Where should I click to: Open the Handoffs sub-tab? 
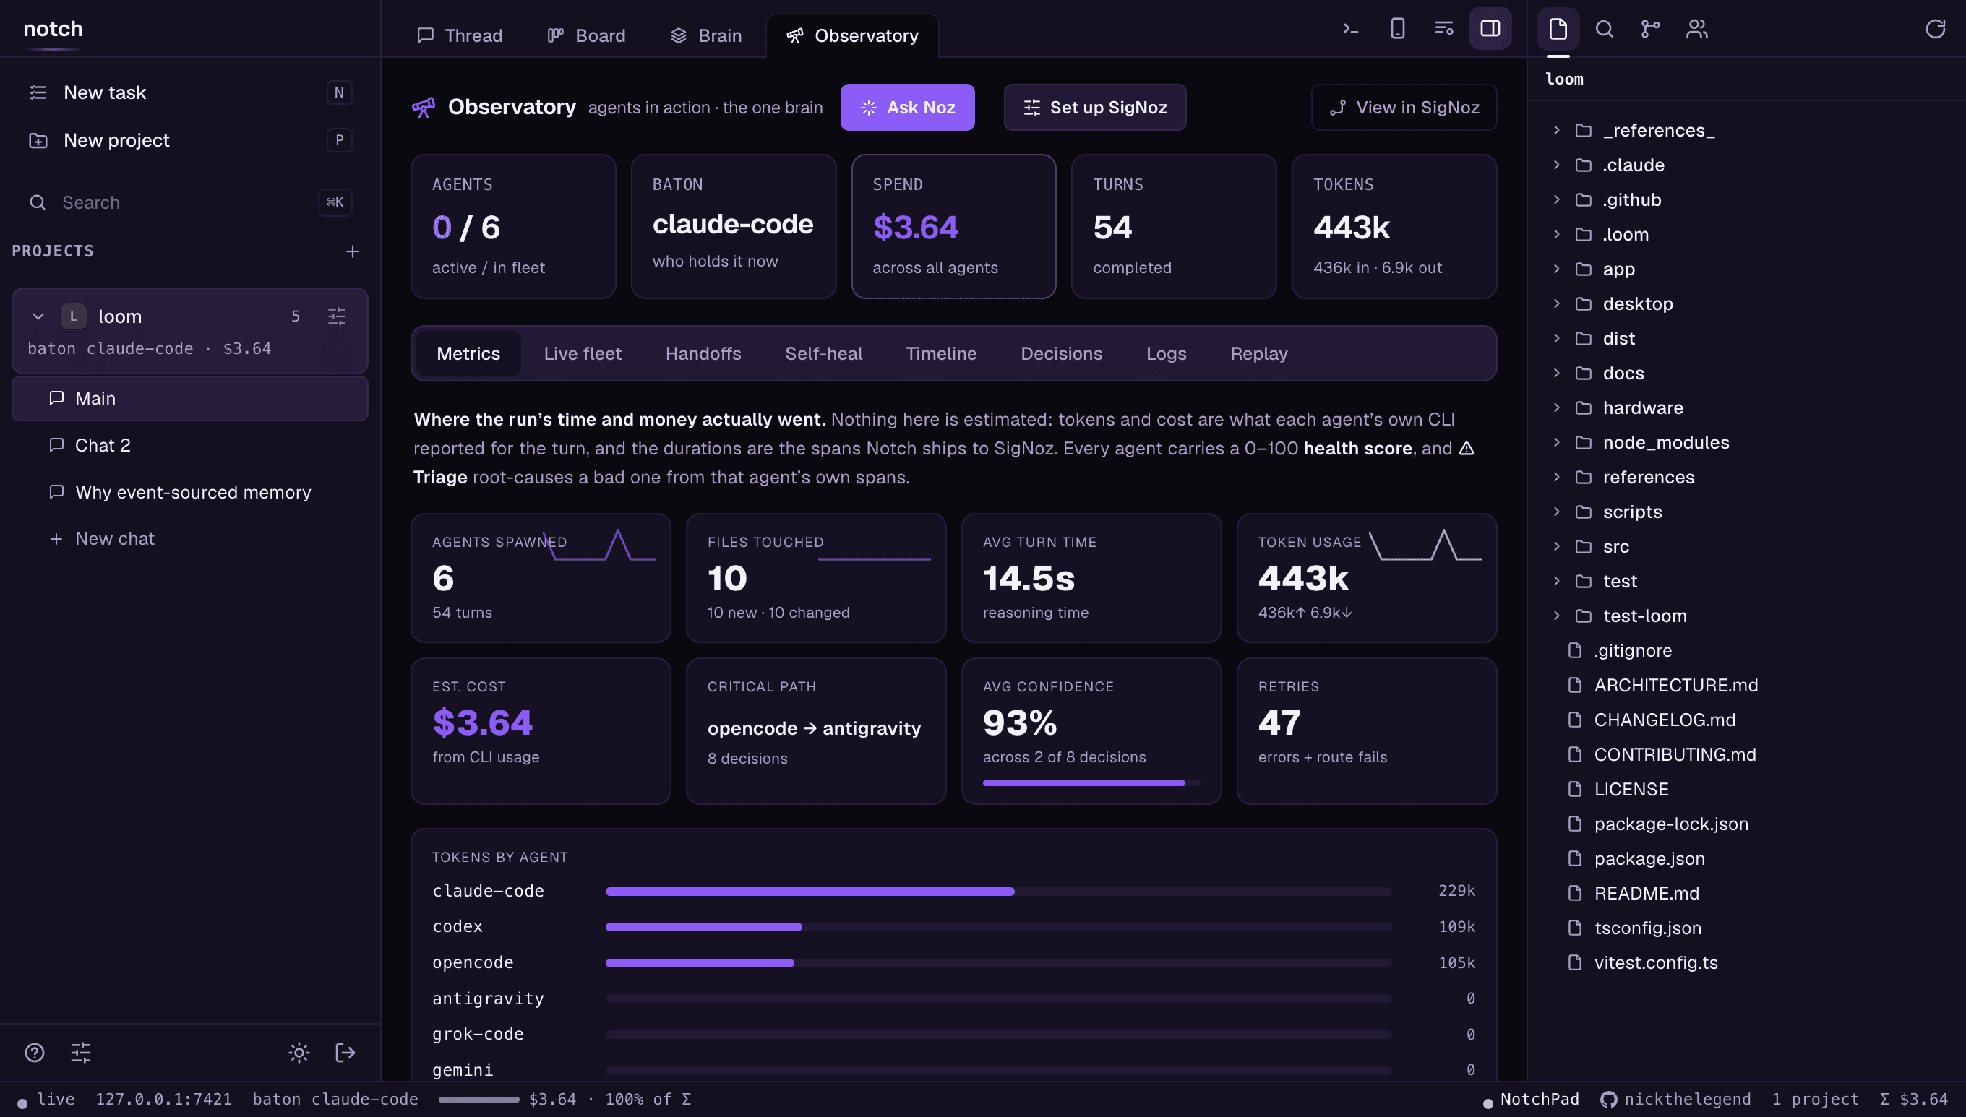(x=703, y=353)
